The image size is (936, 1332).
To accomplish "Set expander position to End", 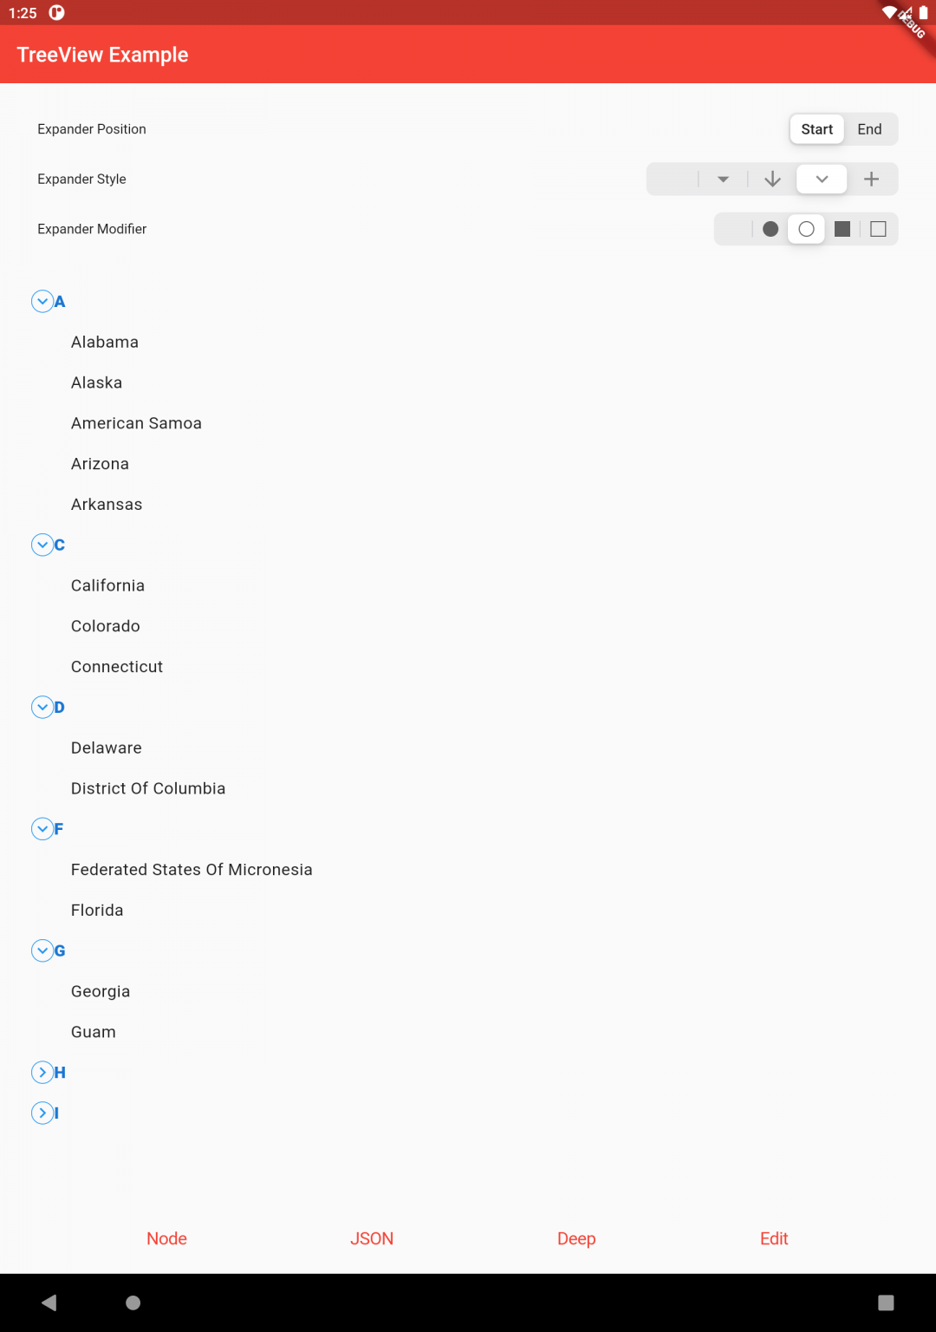I will pos(869,129).
